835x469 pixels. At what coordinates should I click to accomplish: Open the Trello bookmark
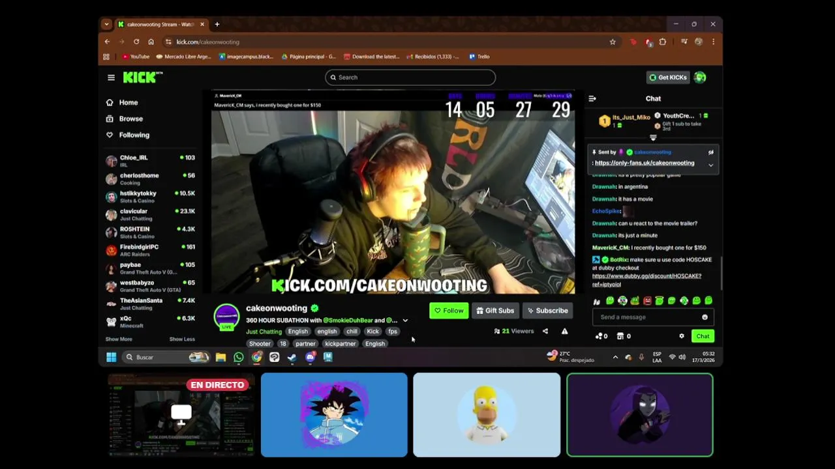click(479, 57)
